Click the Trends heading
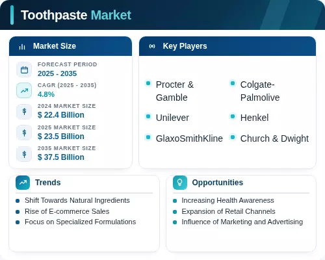 [x=48, y=183]
